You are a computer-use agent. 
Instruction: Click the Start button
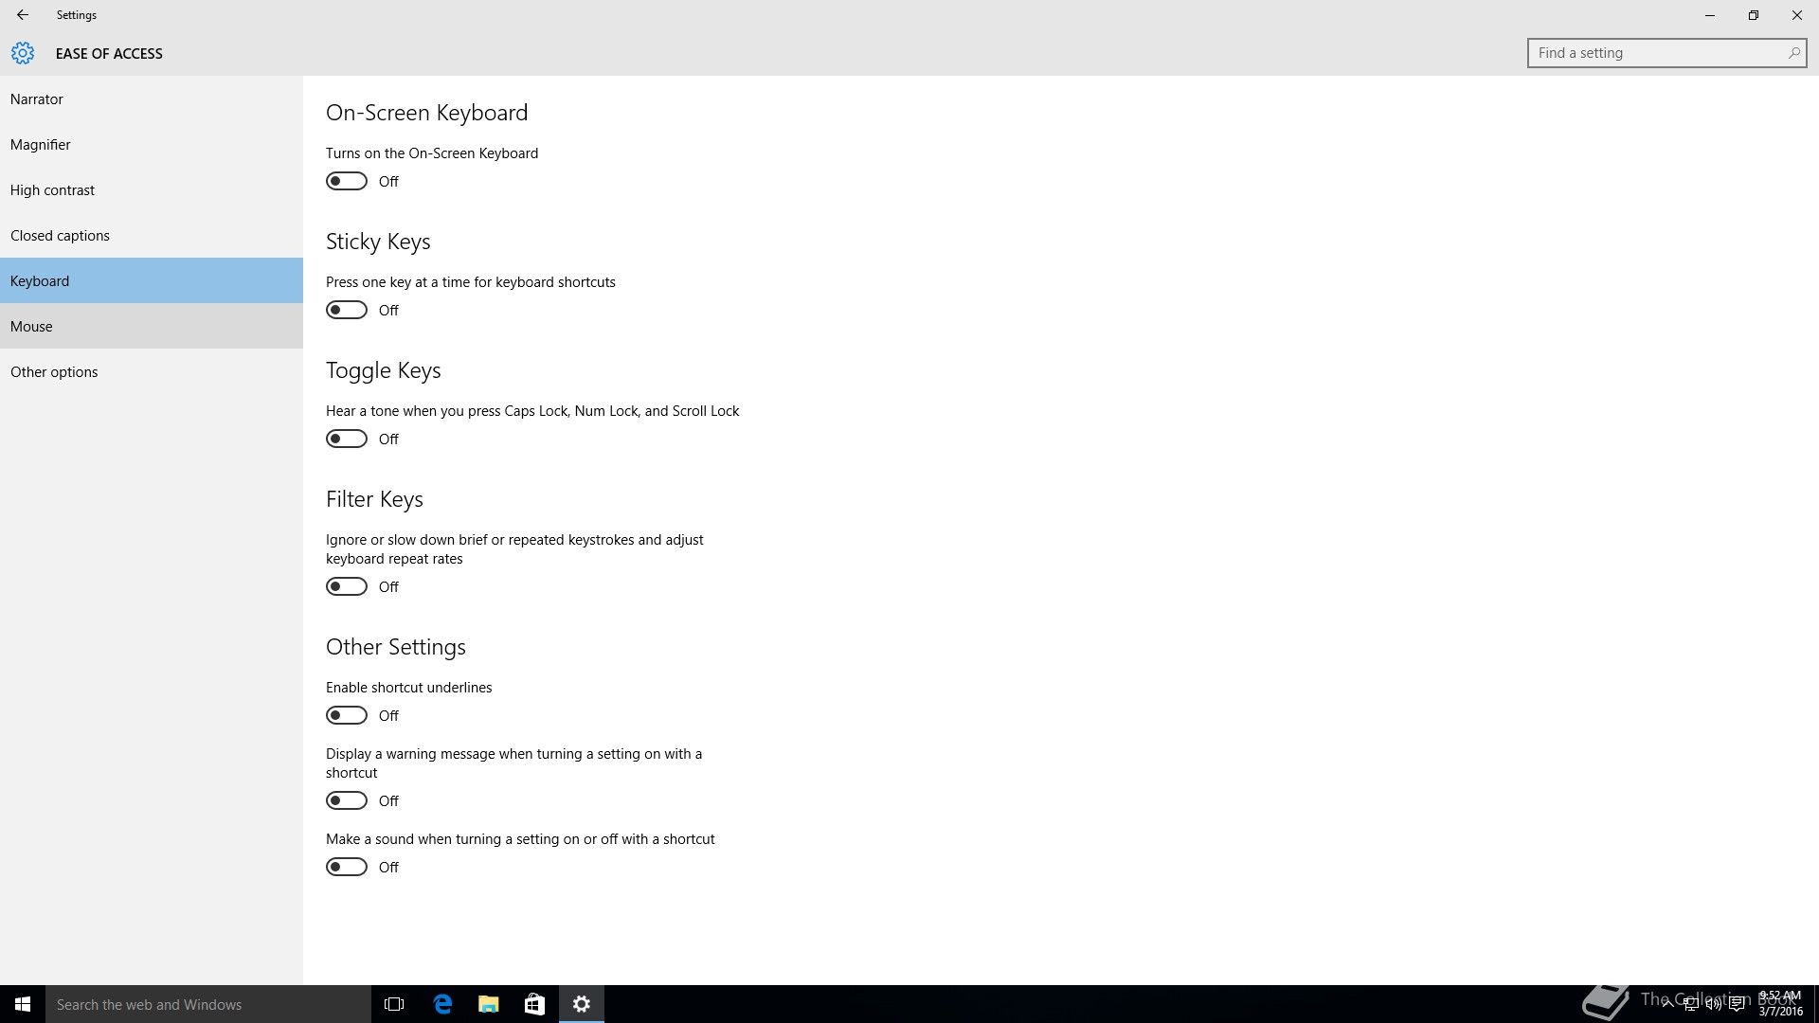point(23,1004)
